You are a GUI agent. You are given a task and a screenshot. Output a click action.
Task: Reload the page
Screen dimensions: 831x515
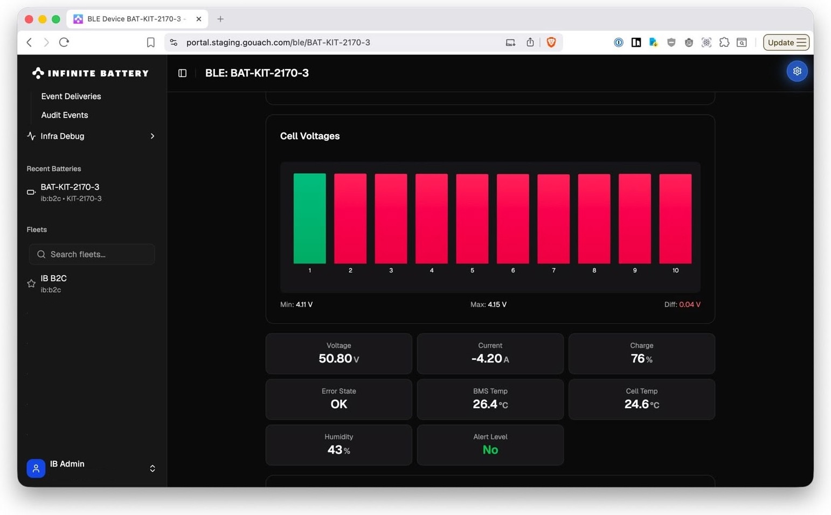pos(64,42)
